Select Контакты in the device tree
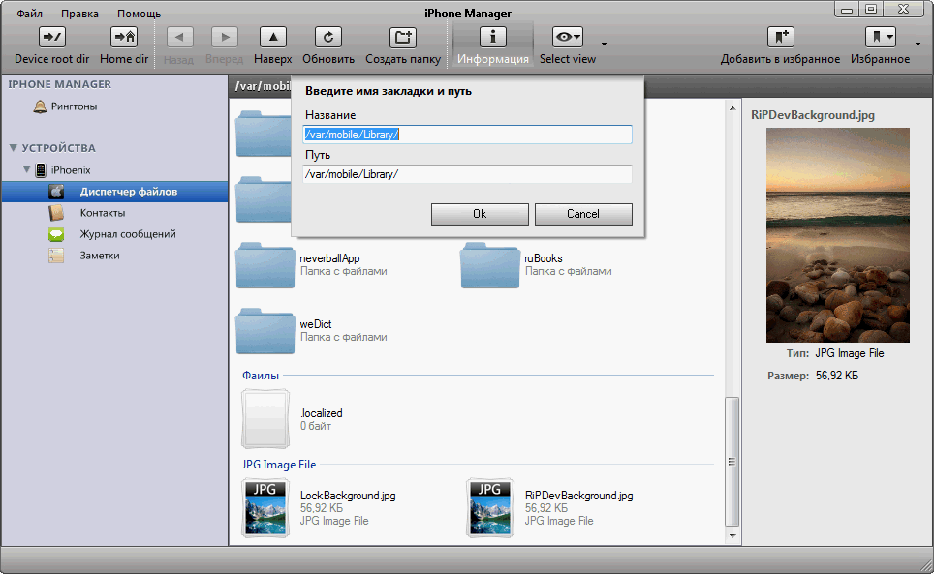The image size is (934, 574). pyautogui.click(x=102, y=213)
